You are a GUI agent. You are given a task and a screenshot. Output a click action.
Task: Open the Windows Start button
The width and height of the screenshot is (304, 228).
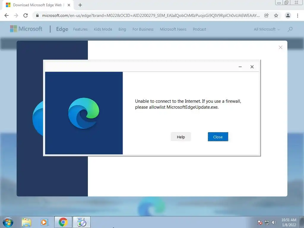point(8,222)
